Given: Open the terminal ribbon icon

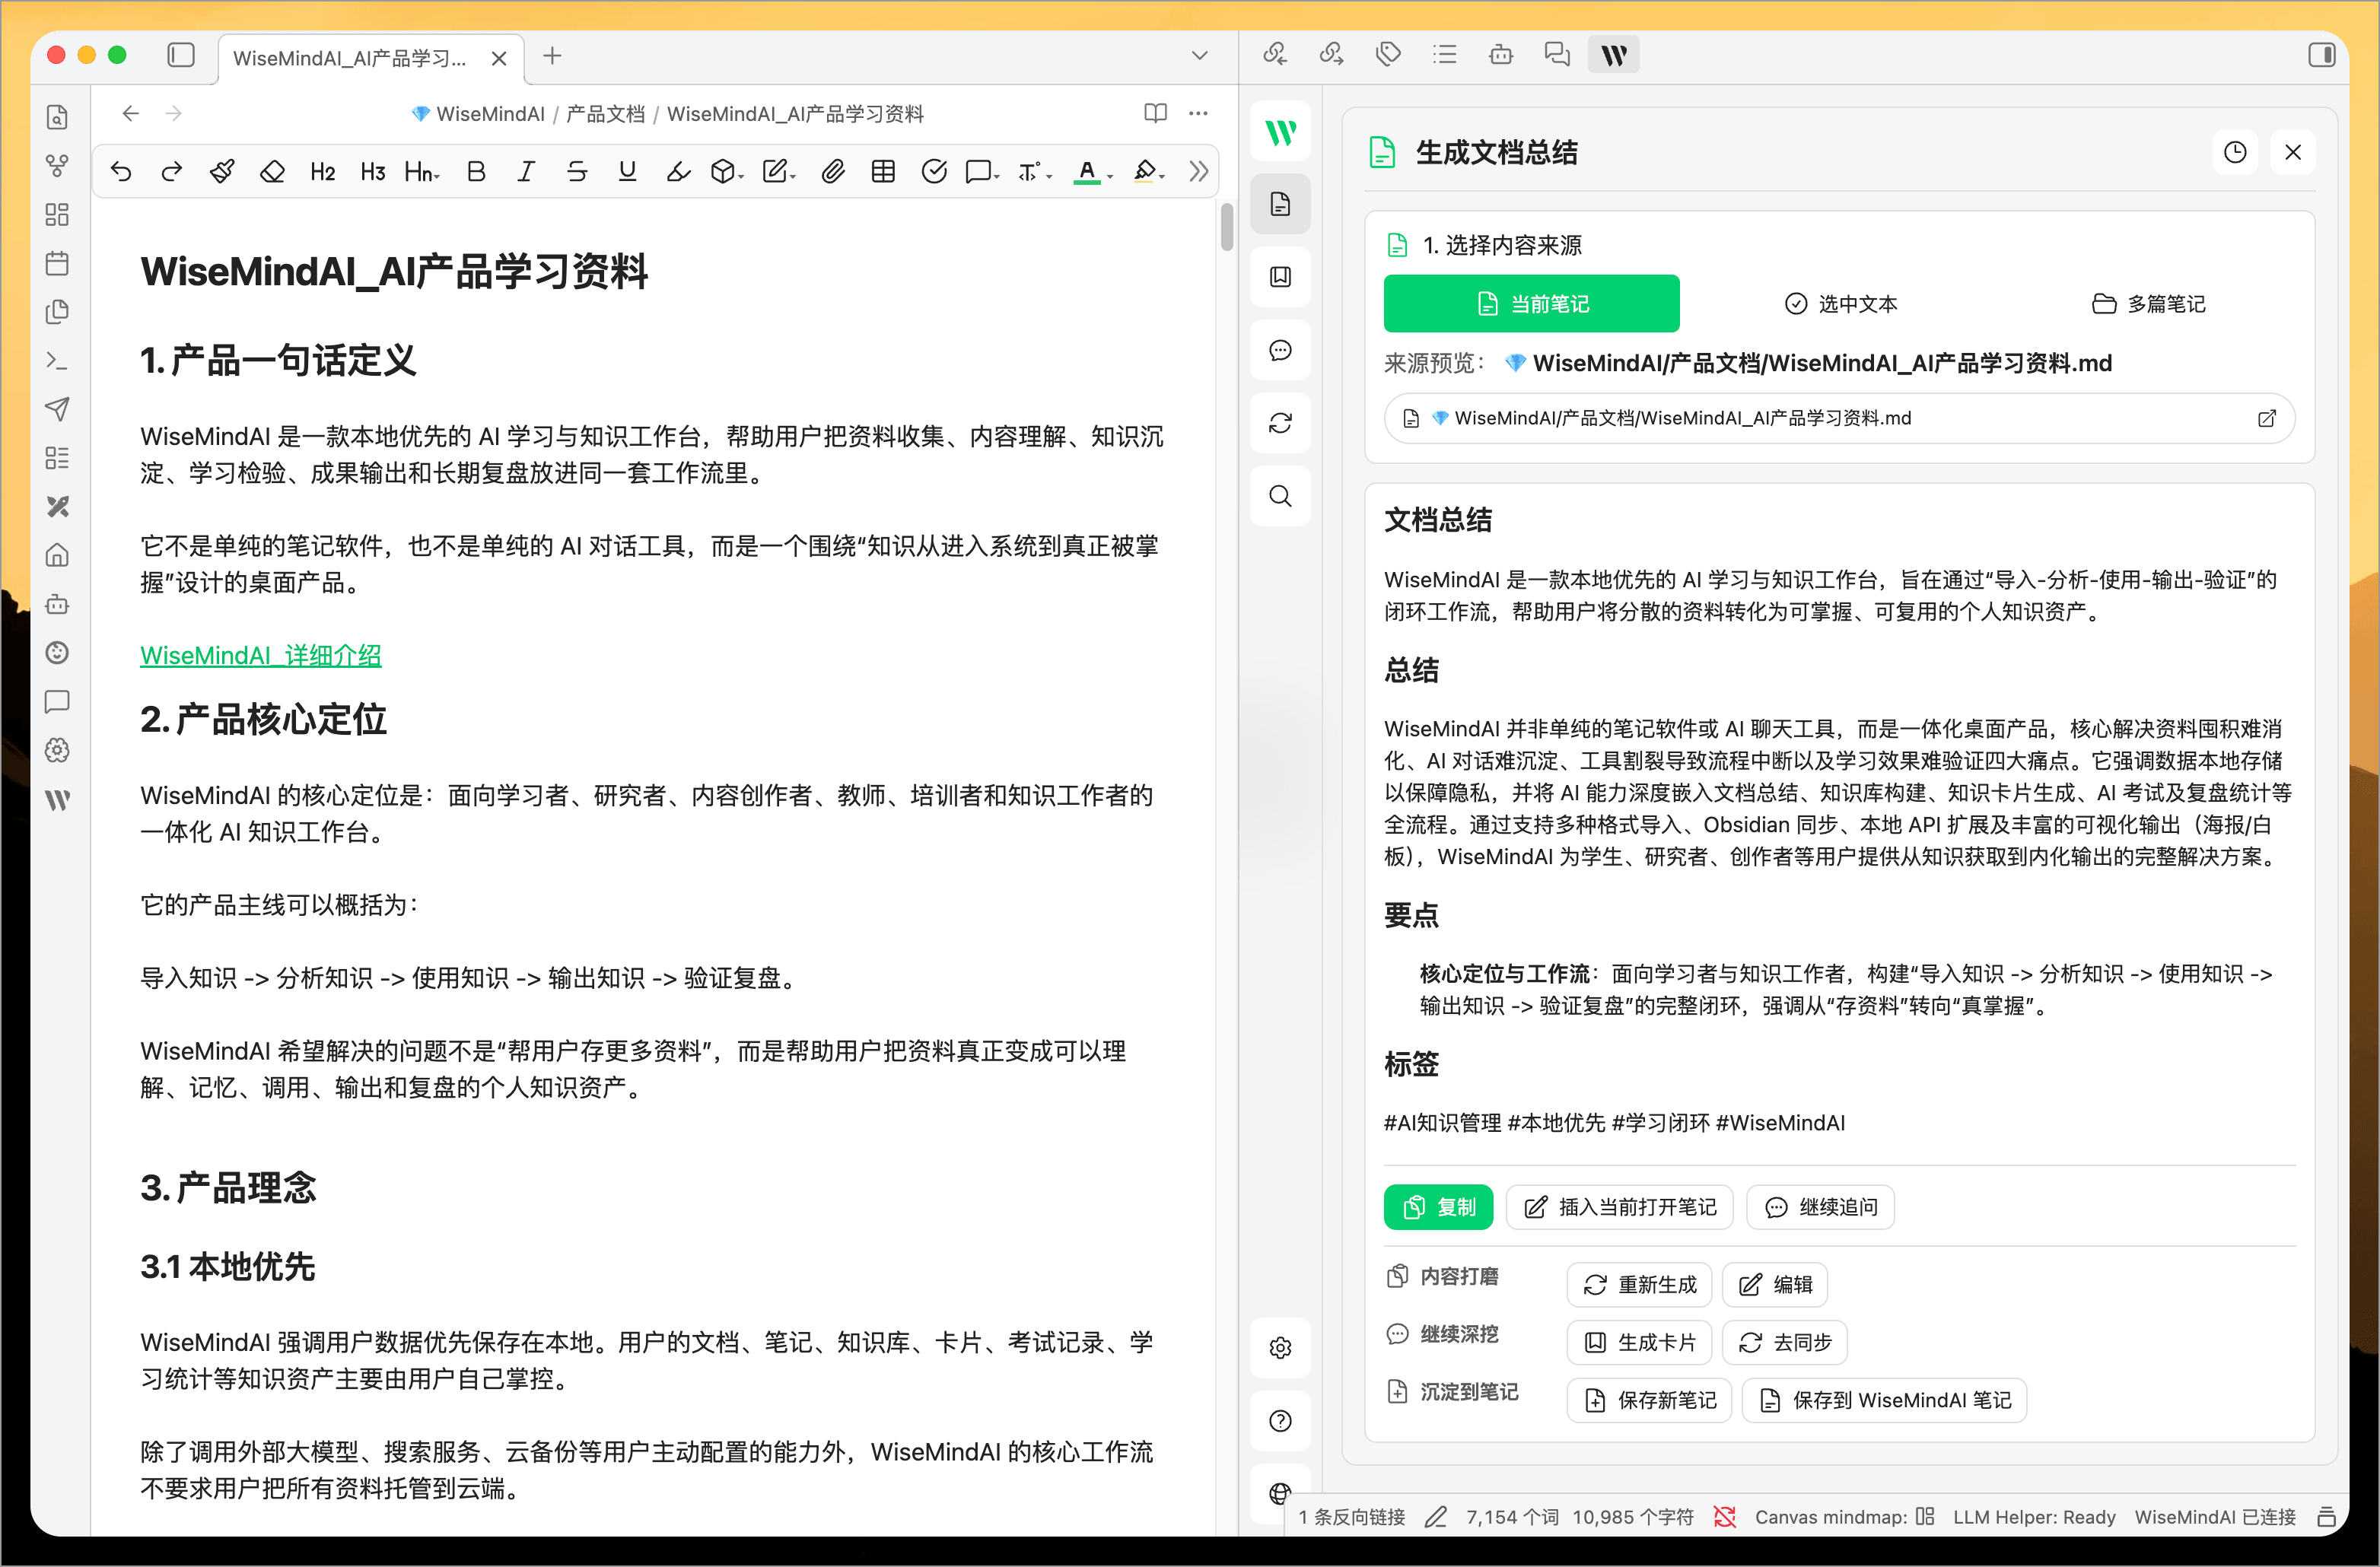Looking at the screenshot, I should pyautogui.click(x=57, y=360).
